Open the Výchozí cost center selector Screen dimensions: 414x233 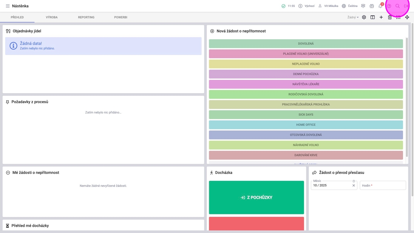point(306,6)
